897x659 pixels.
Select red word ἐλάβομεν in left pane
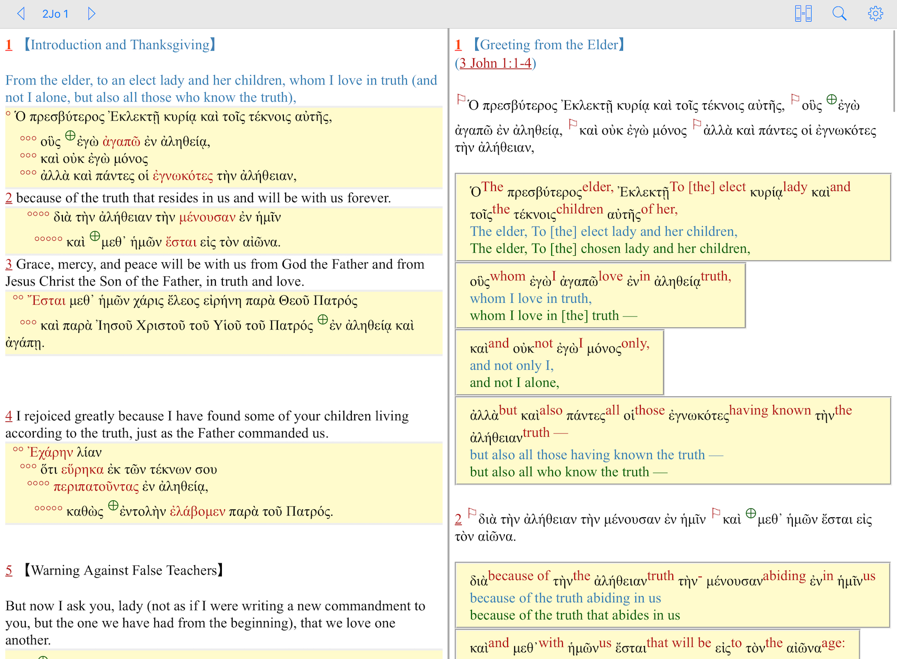(x=198, y=512)
